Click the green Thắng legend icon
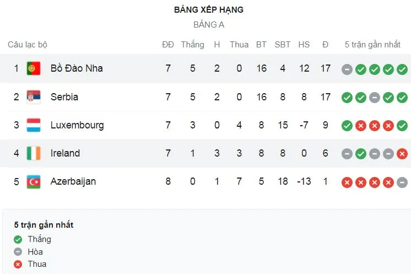 pyautogui.click(x=18, y=239)
